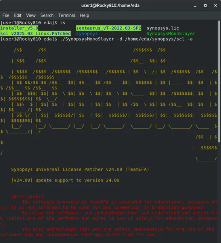Click the /home/eda/synopsys/scl path argument
221x243 pixels.
point(154,39)
